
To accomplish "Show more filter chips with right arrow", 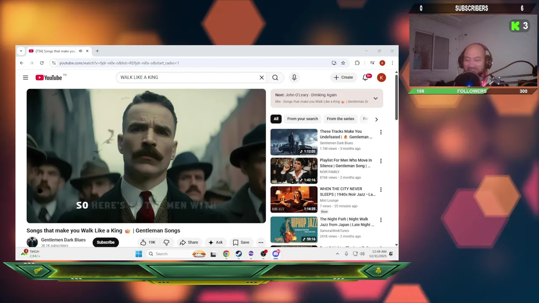I will click(x=376, y=119).
